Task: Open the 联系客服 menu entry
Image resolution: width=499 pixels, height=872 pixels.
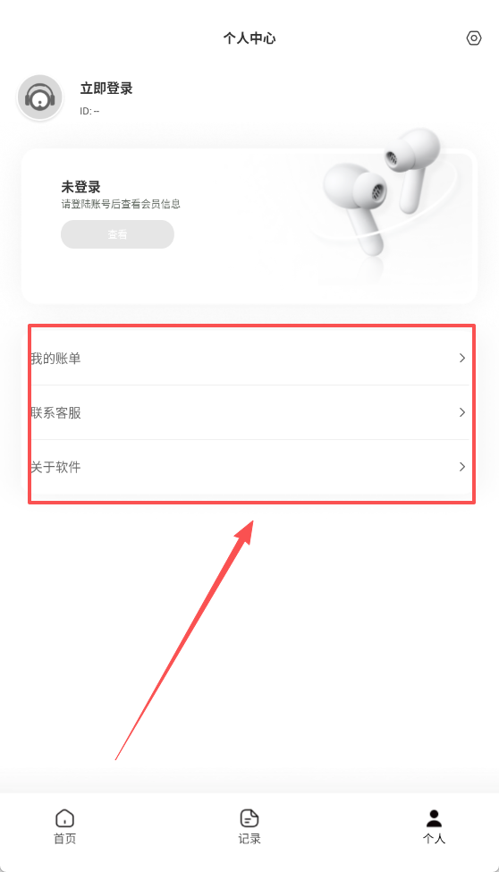Action: 249,412
